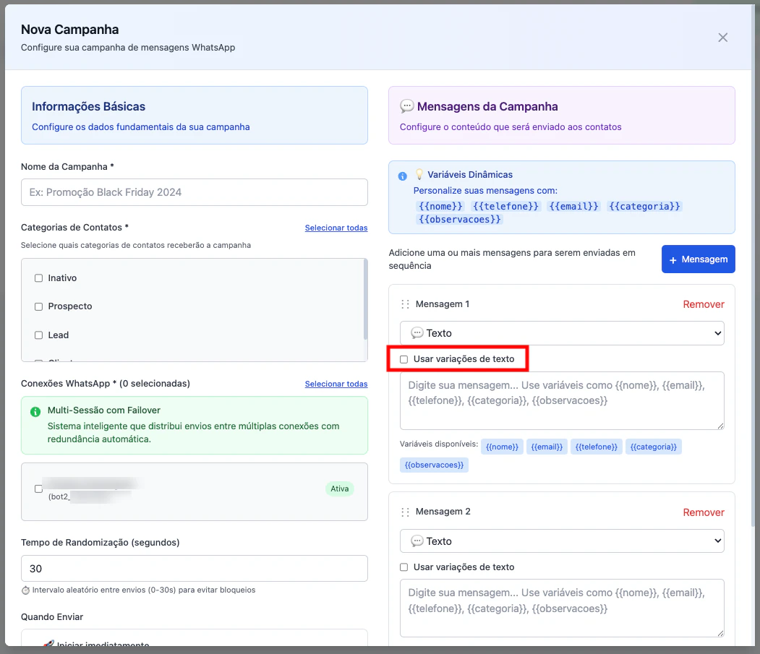
Task: Check the bot2 connection checkbox
Action: click(38, 489)
